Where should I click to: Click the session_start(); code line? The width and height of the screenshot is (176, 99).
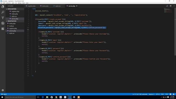click(42, 11)
